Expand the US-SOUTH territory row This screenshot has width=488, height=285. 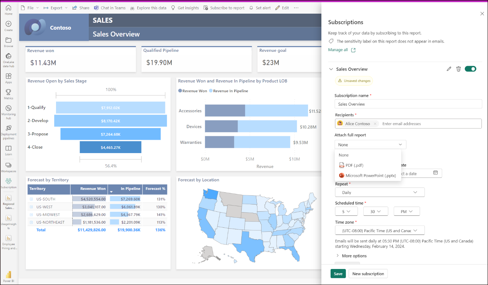click(31, 199)
